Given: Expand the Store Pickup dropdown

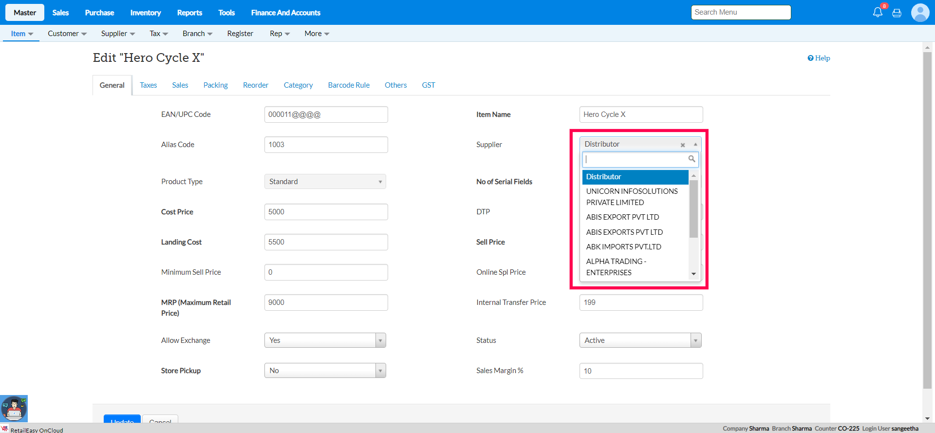Looking at the screenshot, I should tap(325, 371).
